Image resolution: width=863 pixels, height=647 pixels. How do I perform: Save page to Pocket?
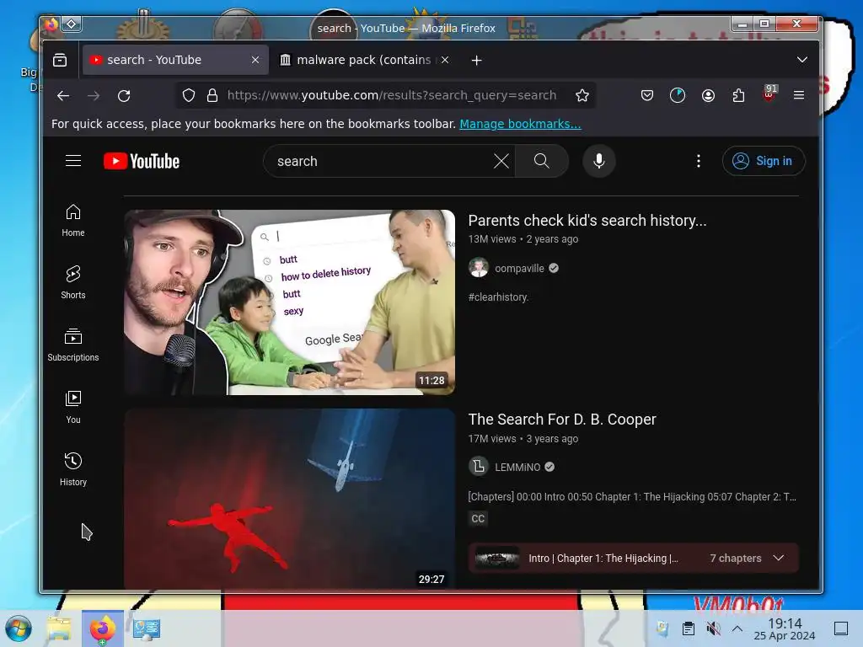647,96
